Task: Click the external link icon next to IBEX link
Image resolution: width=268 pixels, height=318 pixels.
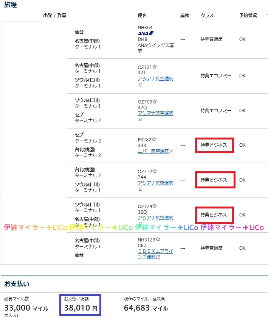Action: [158, 257]
